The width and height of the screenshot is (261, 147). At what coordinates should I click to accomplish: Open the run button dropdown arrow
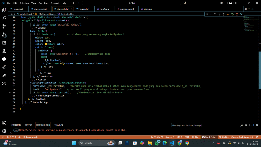(249, 9)
